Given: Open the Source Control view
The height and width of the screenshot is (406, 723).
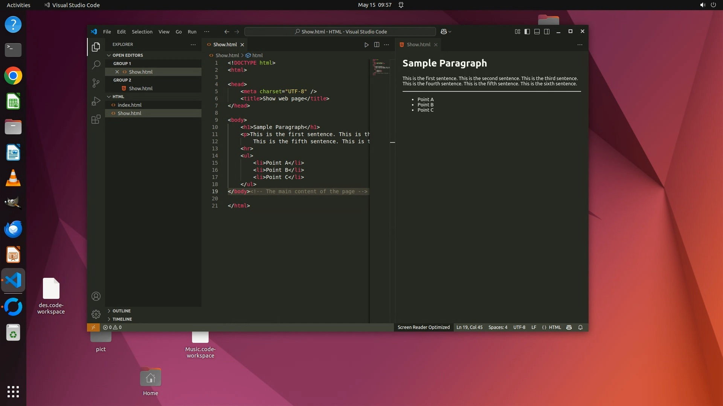Looking at the screenshot, I should [x=96, y=83].
